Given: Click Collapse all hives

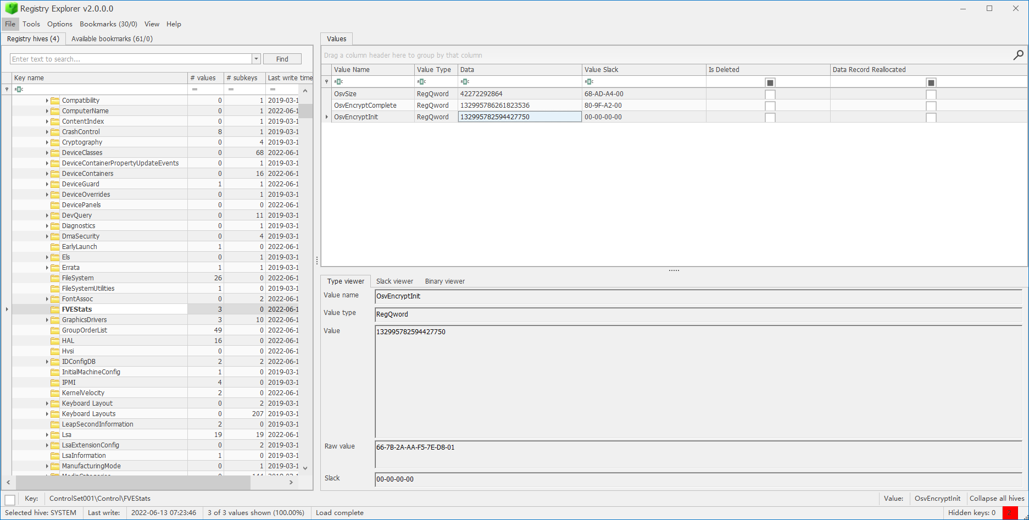Looking at the screenshot, I should (997, 499).
